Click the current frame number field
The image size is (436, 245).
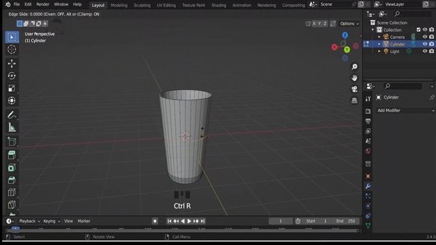point(281,221)
